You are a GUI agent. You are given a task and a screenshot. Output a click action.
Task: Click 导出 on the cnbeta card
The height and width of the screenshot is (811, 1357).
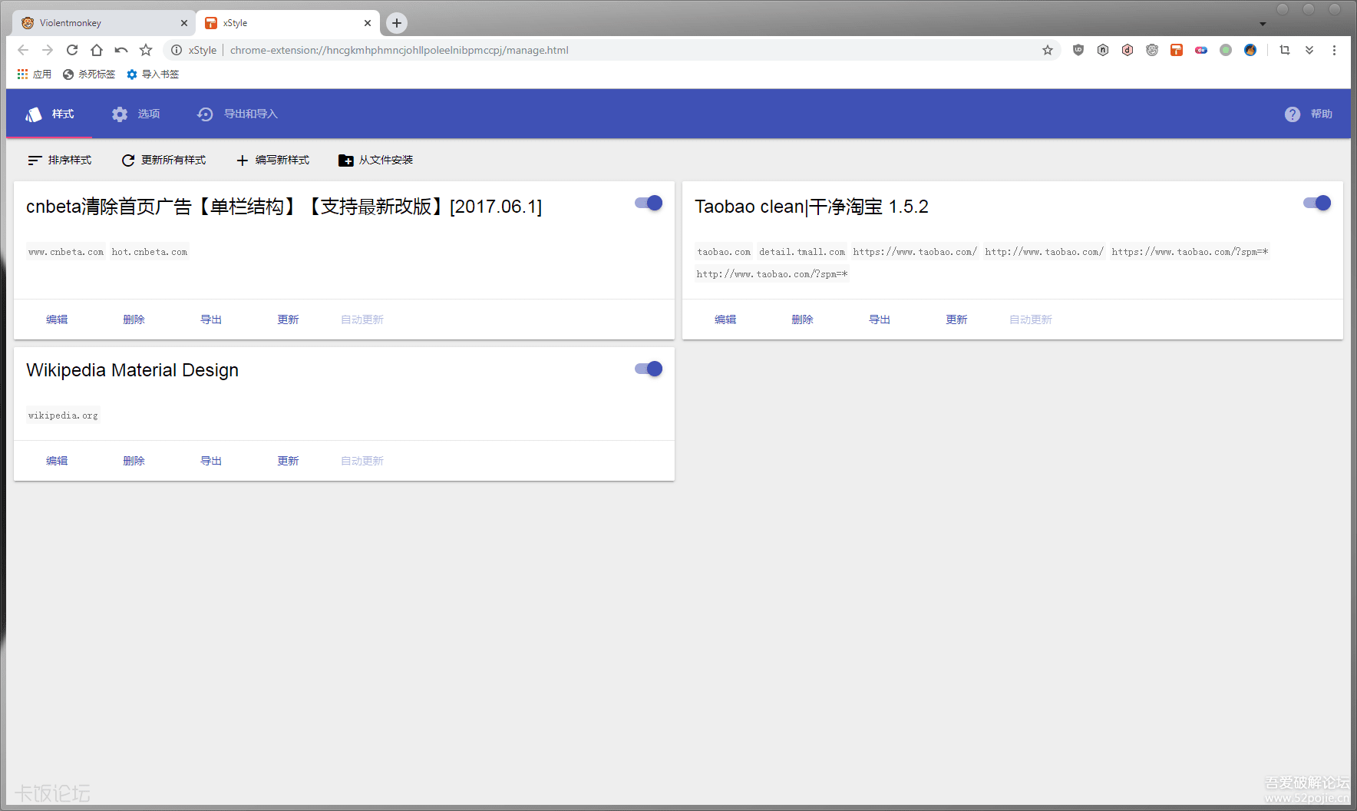(x=211, y=319)
